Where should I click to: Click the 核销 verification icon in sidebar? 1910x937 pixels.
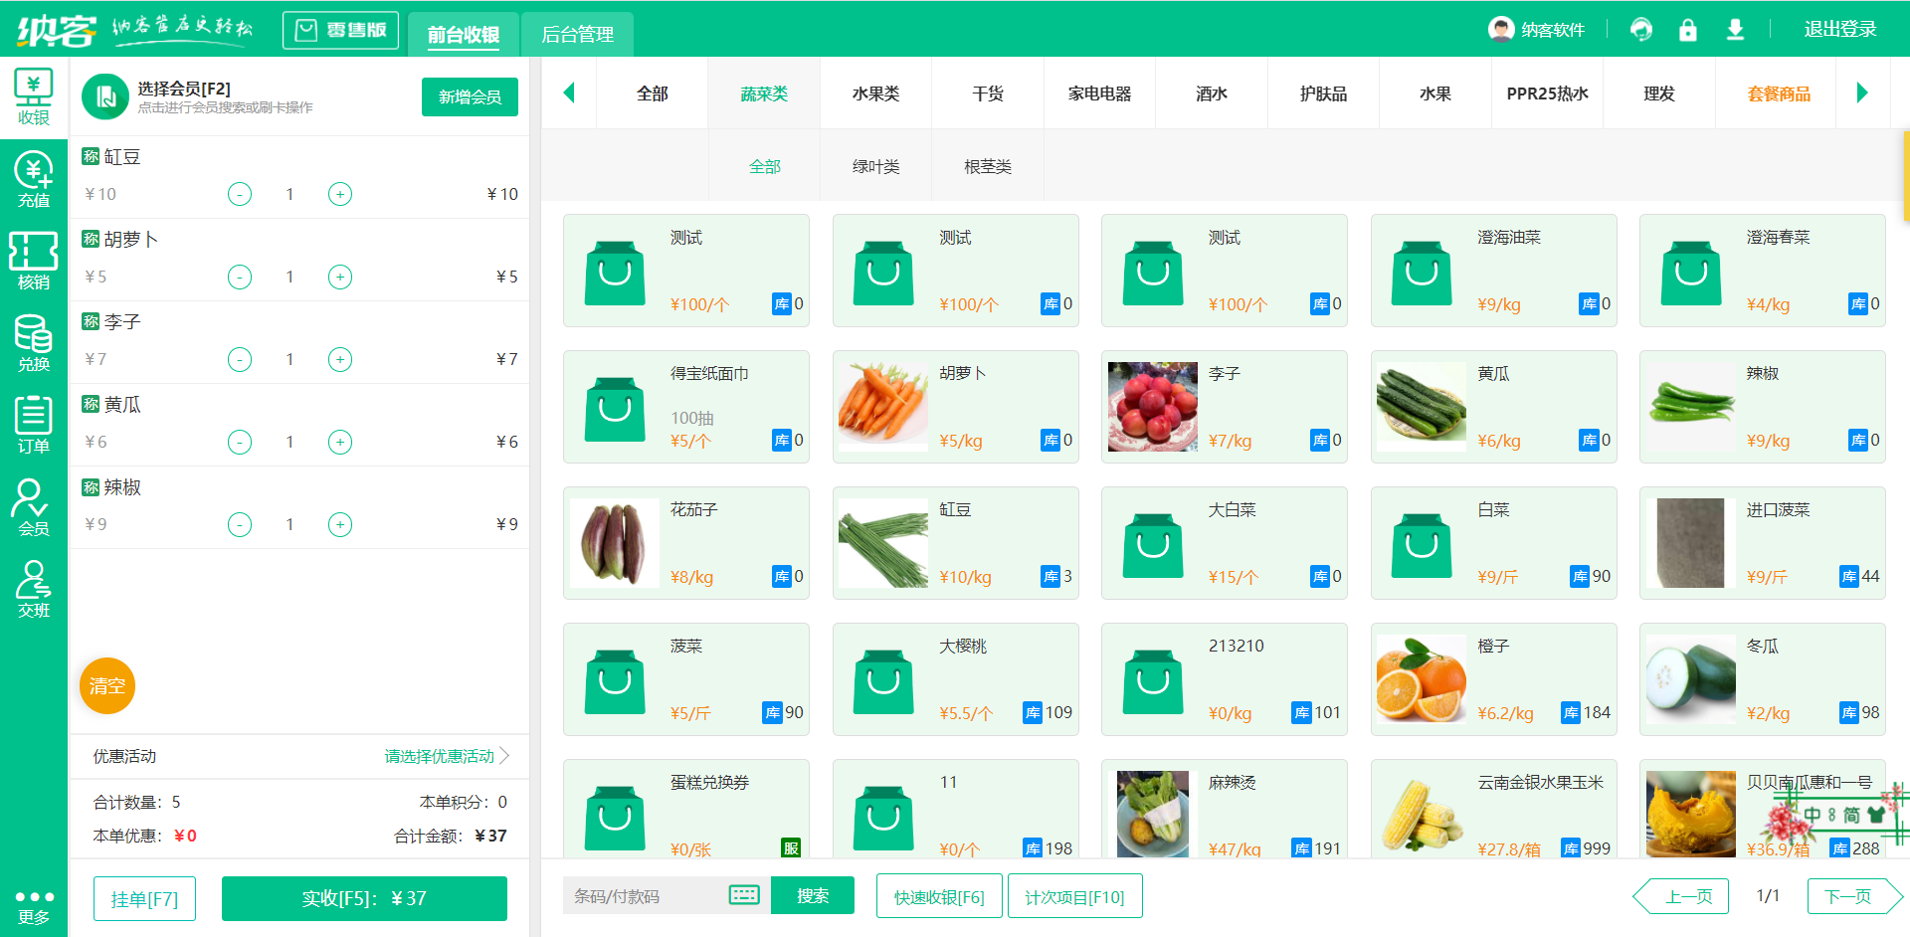33,261
